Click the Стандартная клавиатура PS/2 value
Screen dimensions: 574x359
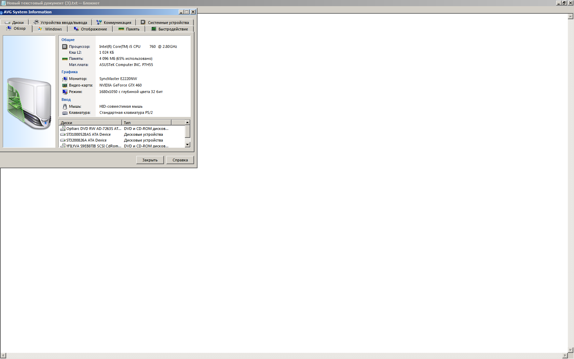(x=126, y=112)
